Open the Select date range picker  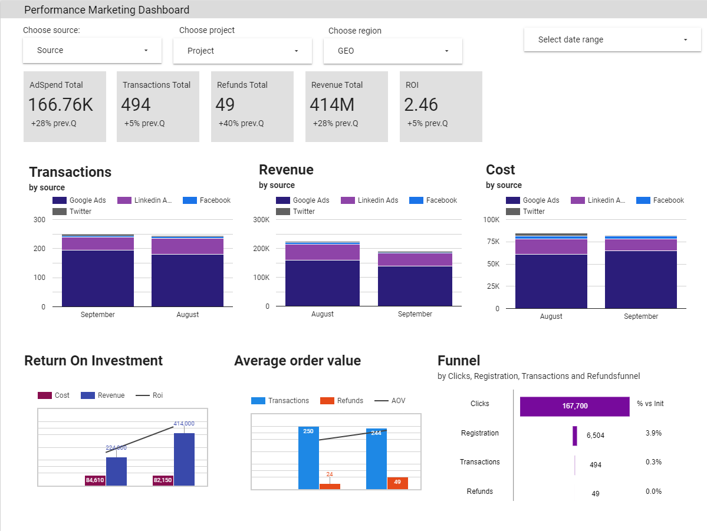pyautogui.click(x=611, y=39)
